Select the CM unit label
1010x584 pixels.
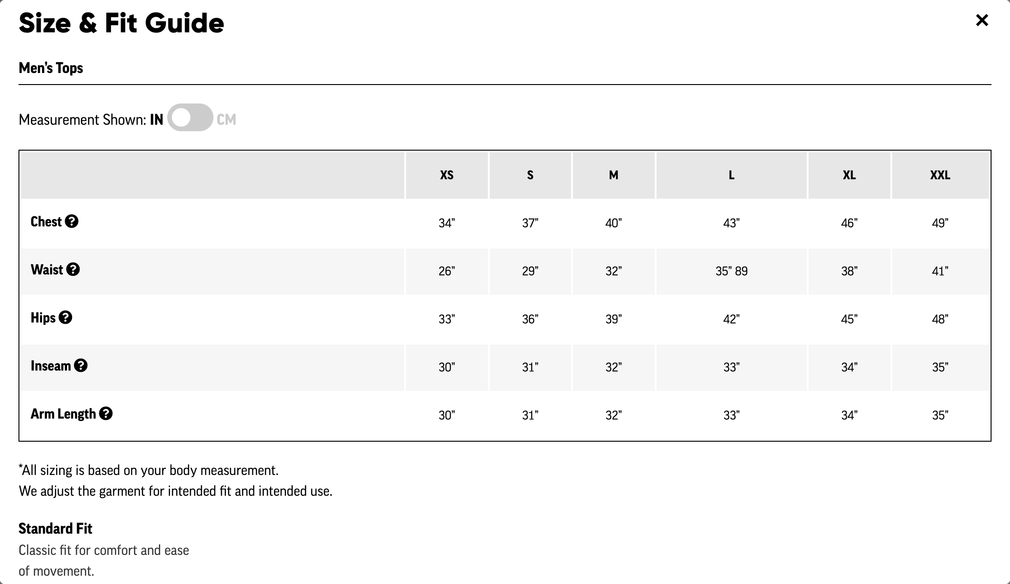[x=226, y=120]
